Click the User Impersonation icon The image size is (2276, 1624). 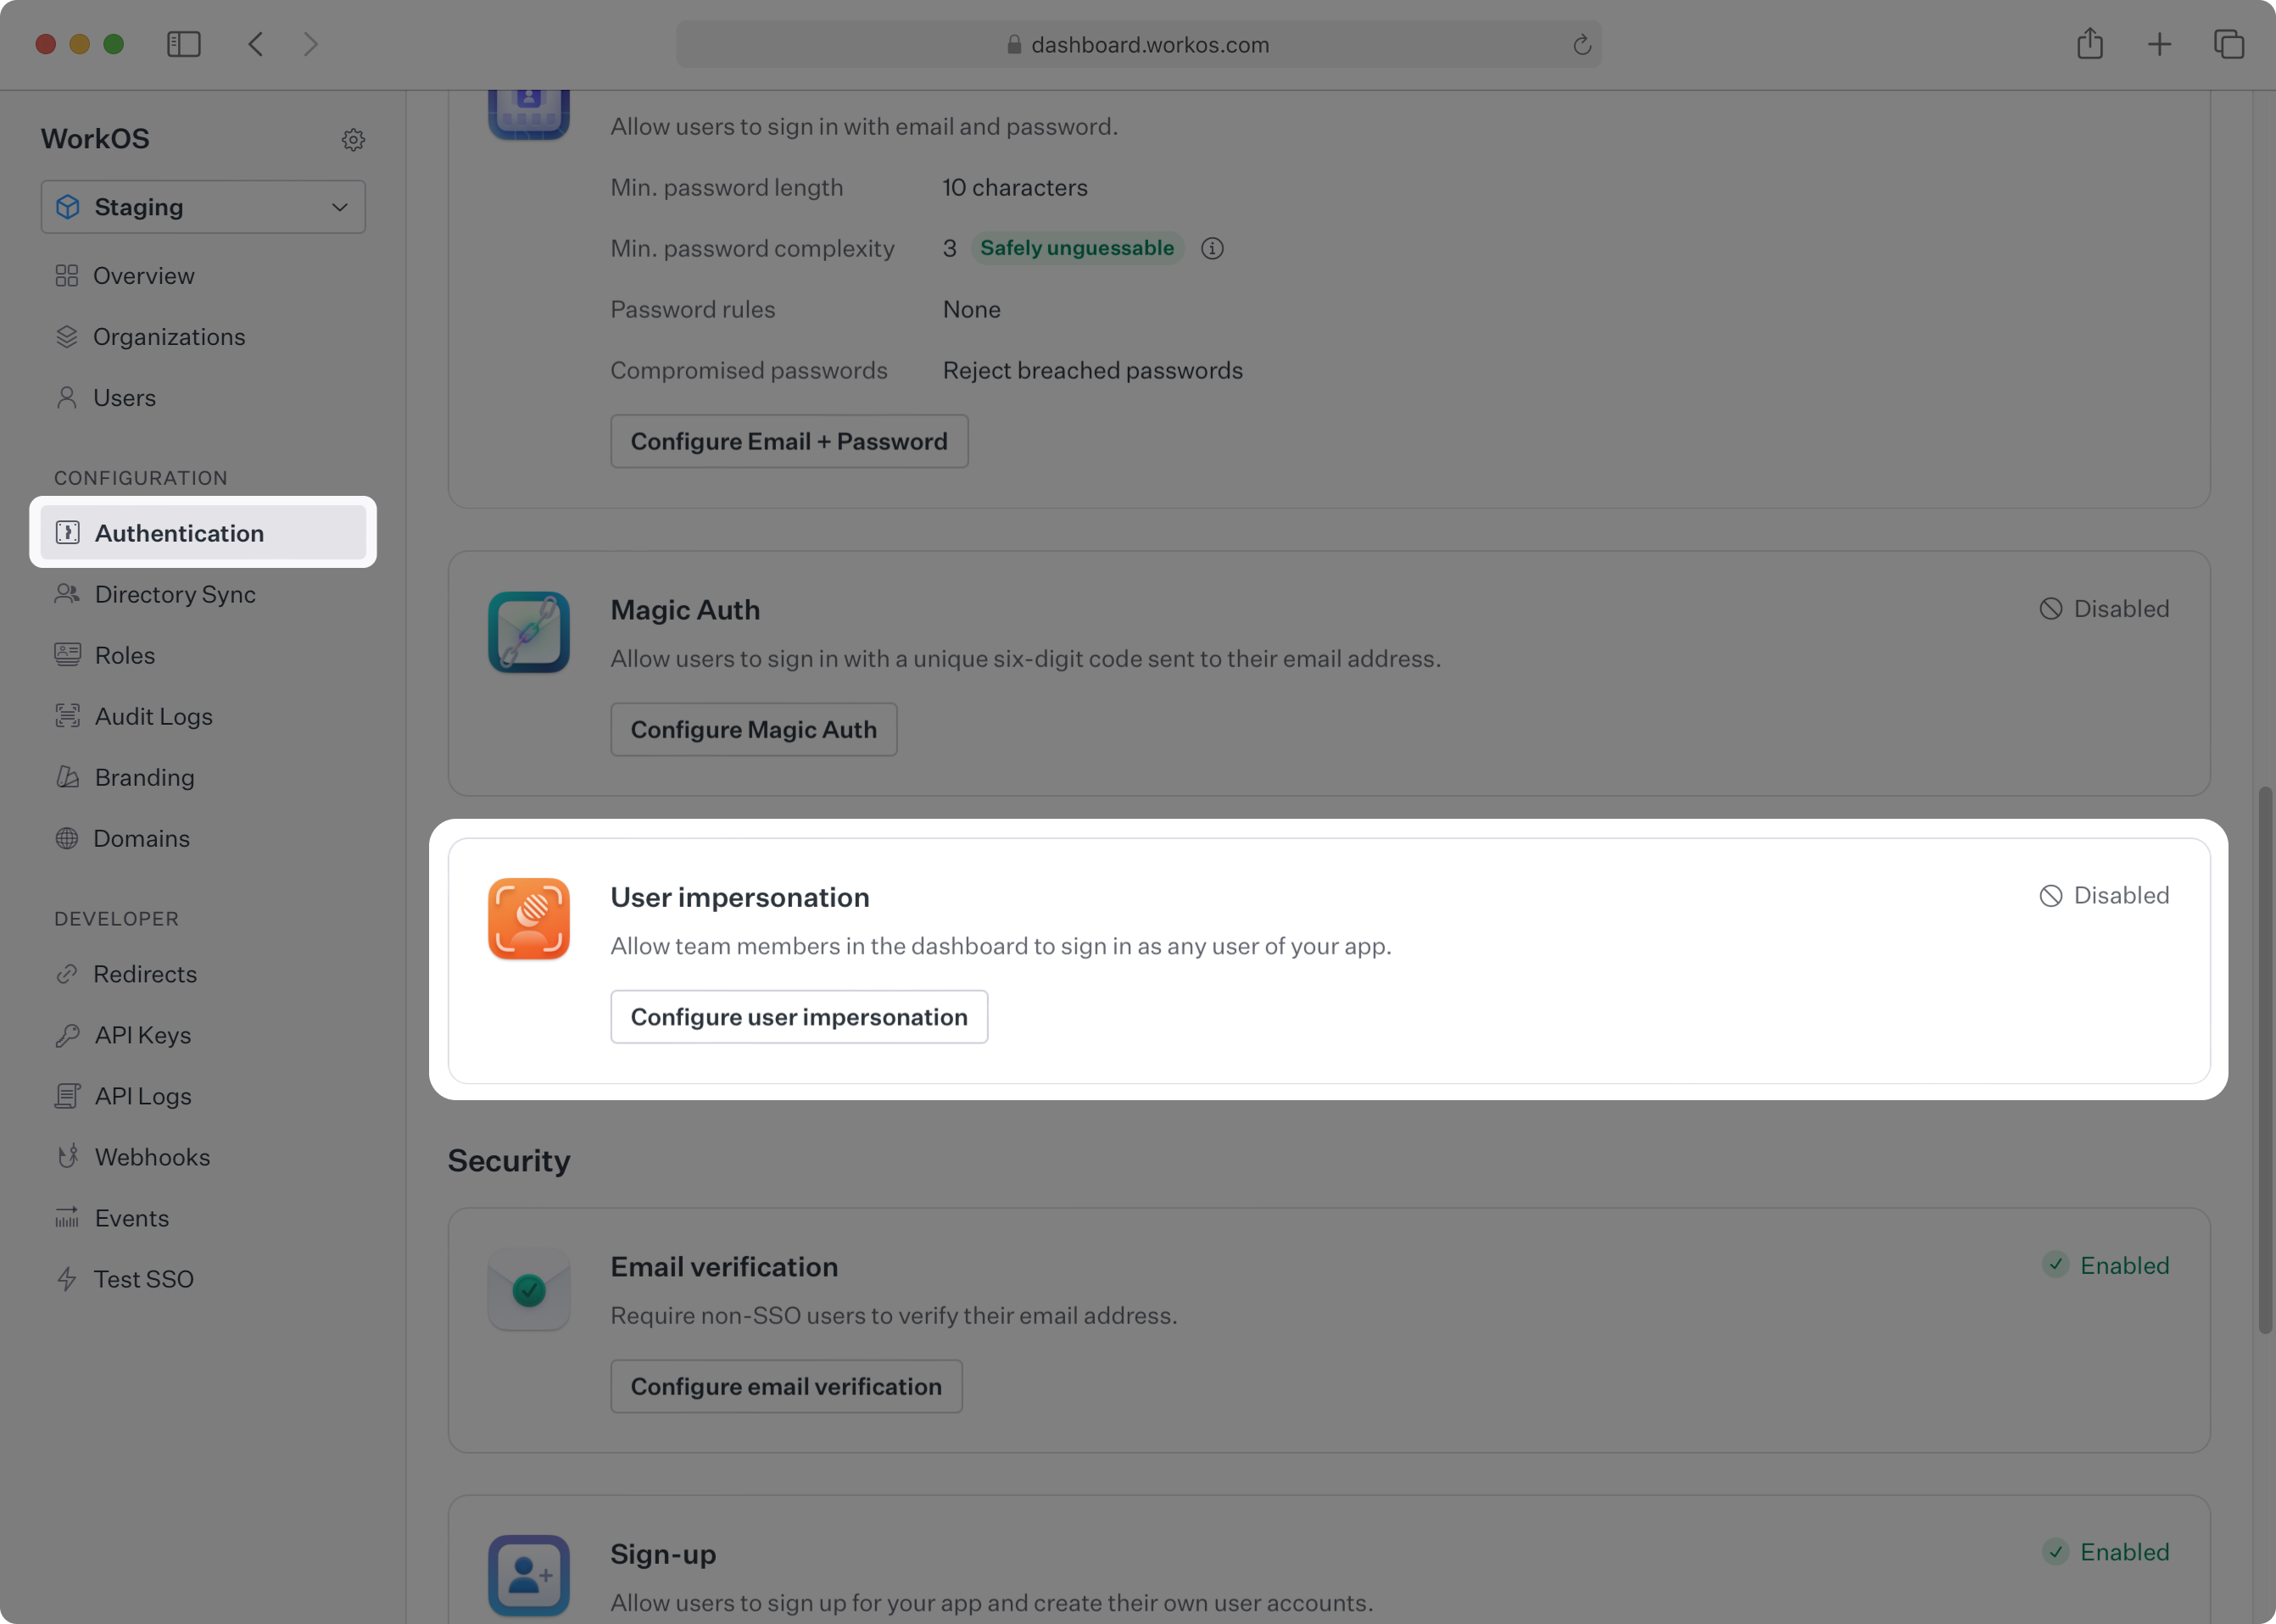point(527,917)
